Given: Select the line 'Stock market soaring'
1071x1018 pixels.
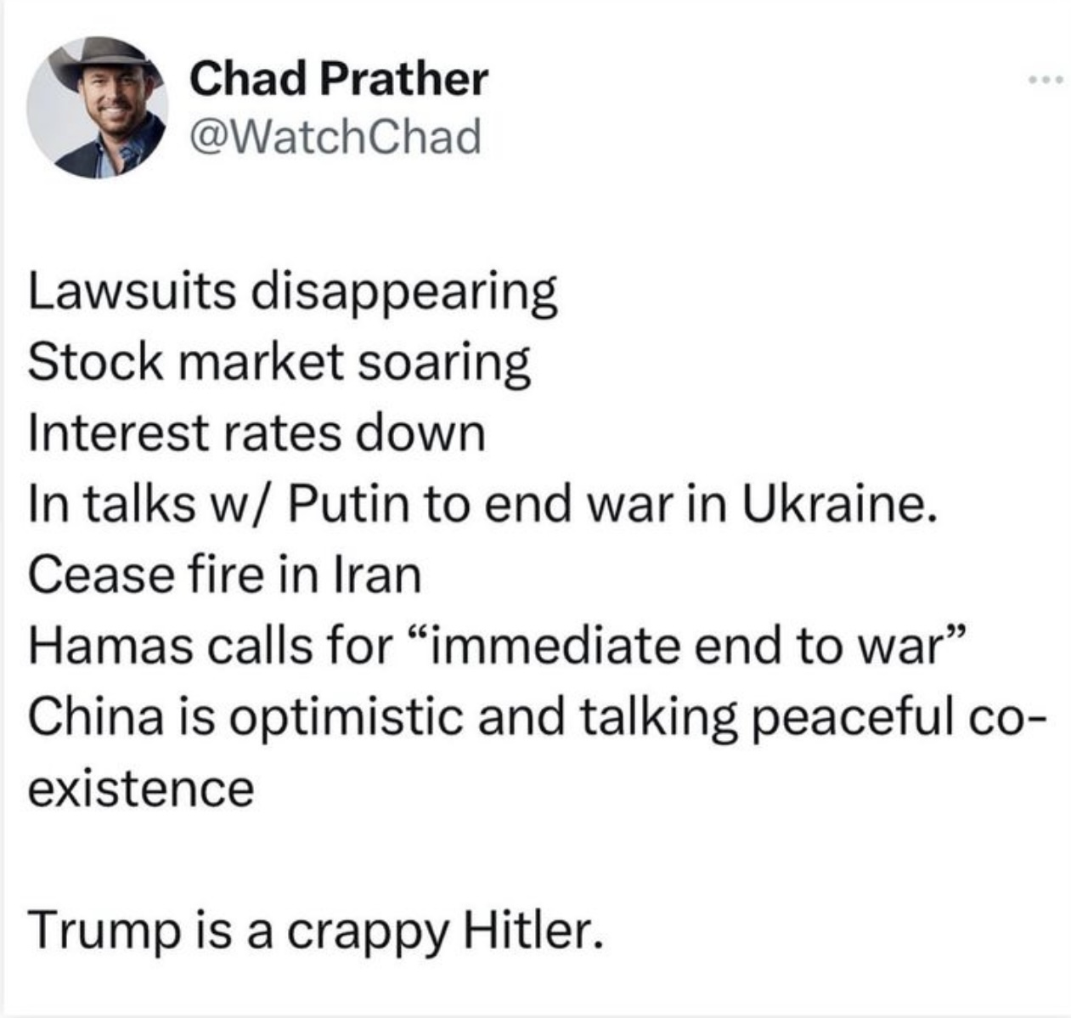Looking at the screenshot, I should (x=279, y=364).
